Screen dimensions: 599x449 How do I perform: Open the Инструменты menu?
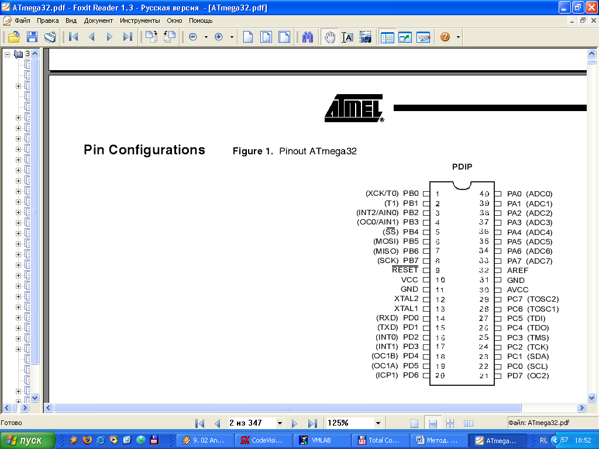coord(140,20)
